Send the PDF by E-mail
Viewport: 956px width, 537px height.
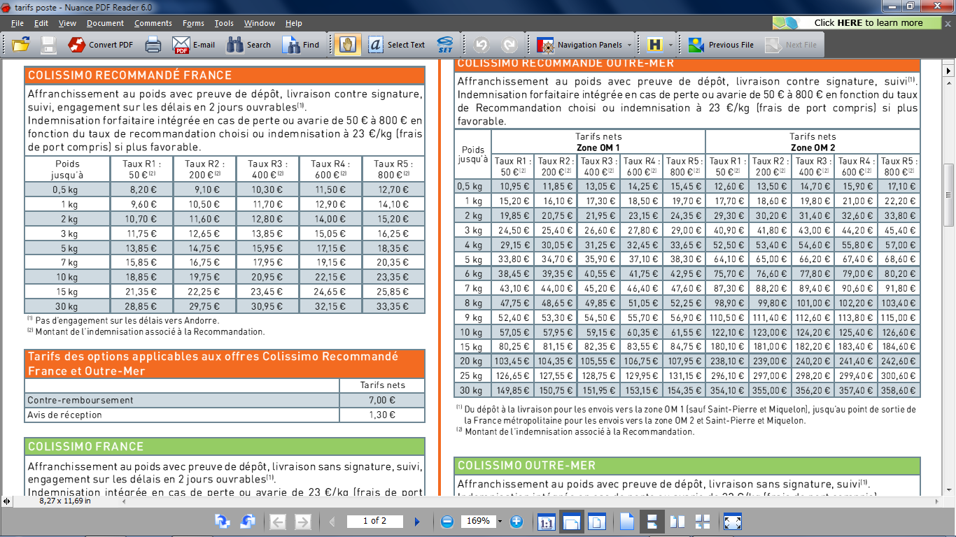pos(194,45)
